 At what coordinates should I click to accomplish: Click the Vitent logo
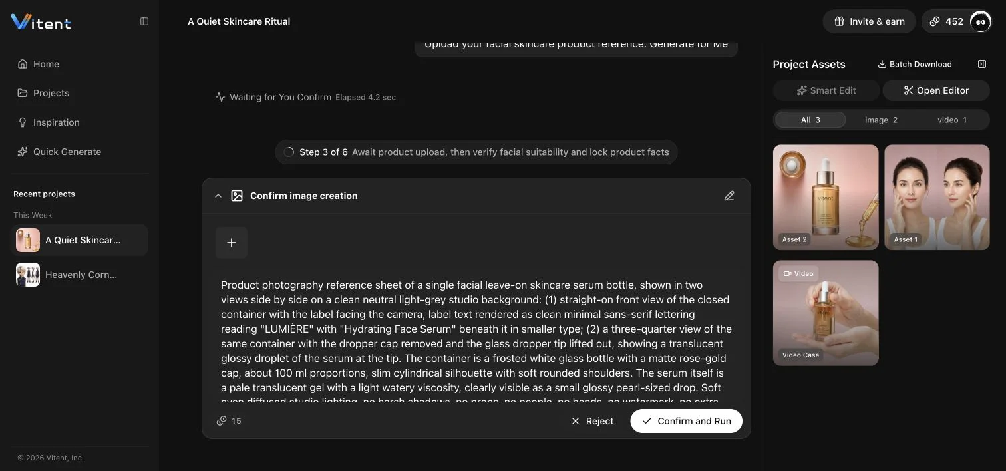pyautogui.click(x=41, y=22)
